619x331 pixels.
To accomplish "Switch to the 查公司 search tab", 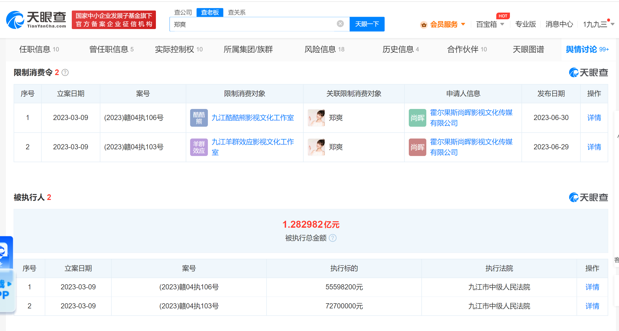I will coord(183,12).
